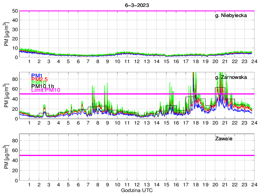This screenshot has height=194, width=259.
Task: Click the Godzina UTC axis label
Action: (x=136, y=190)
